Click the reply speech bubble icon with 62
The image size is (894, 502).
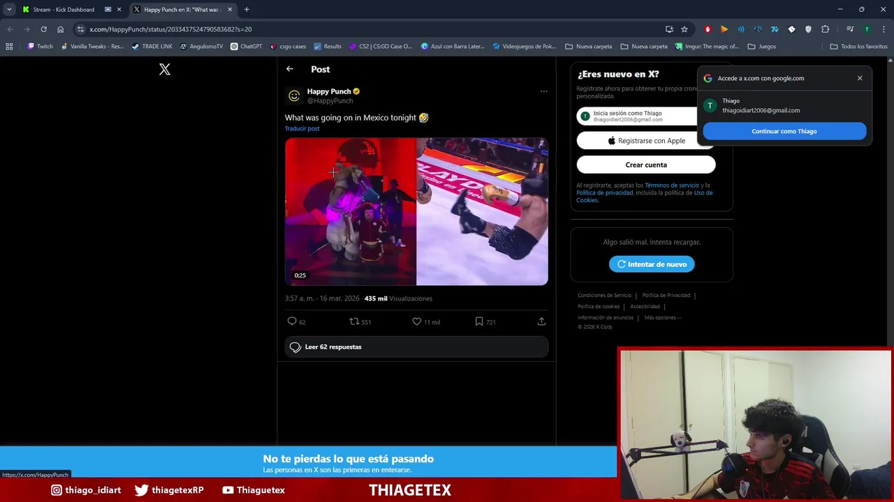(x=292, y=321)
